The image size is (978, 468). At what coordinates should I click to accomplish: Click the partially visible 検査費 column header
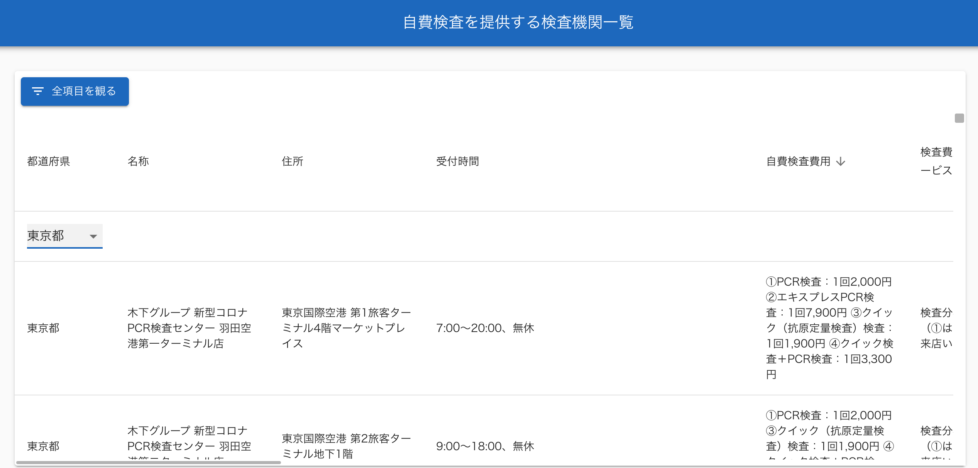[x=937, y=161]
